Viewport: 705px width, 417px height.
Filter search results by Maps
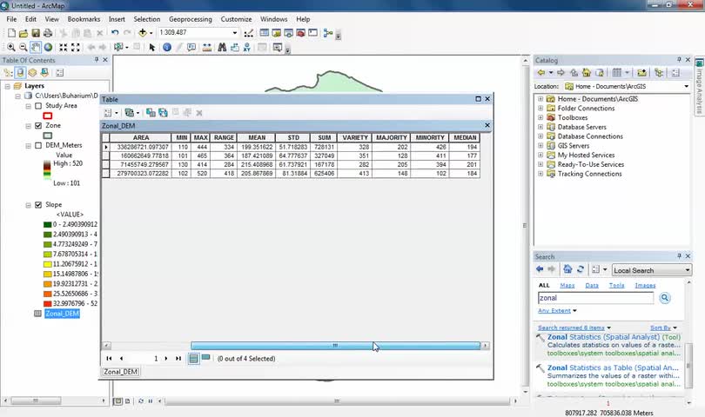pyautogui.click(x=567, y=286)
